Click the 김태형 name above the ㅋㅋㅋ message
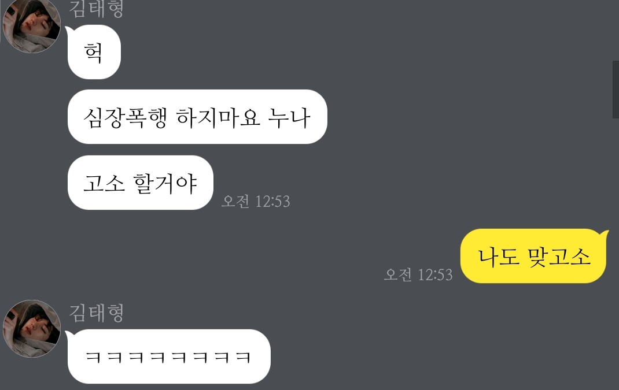The height and width of the screenshot is (390, 619). 97,313
